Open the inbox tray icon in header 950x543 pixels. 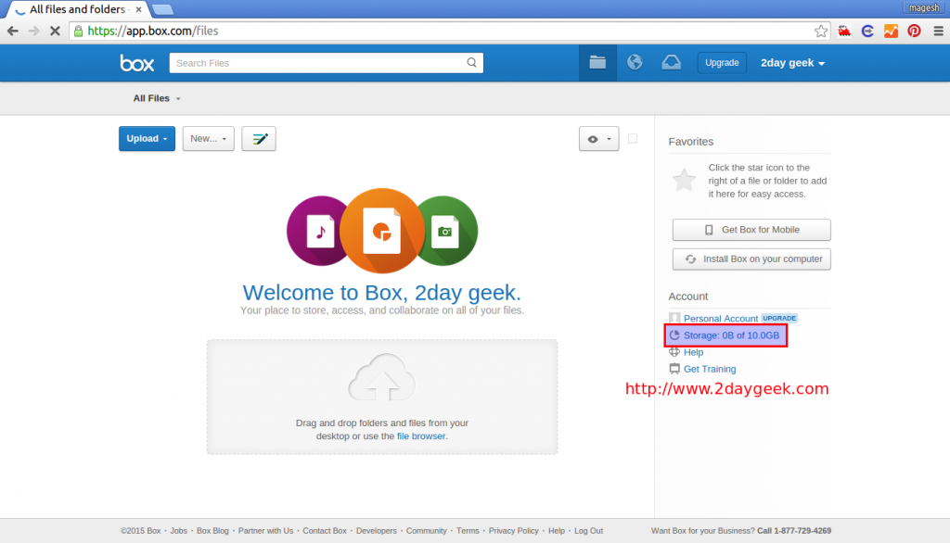[x=671, y=63]
